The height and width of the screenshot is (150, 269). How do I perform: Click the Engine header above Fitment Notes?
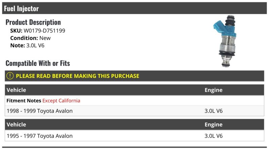pos(214,90)
